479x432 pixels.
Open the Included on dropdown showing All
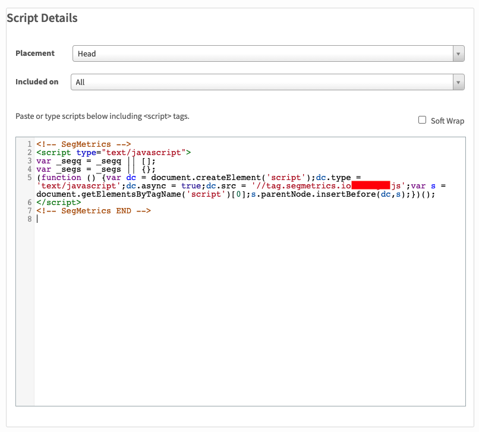[267, 82]
